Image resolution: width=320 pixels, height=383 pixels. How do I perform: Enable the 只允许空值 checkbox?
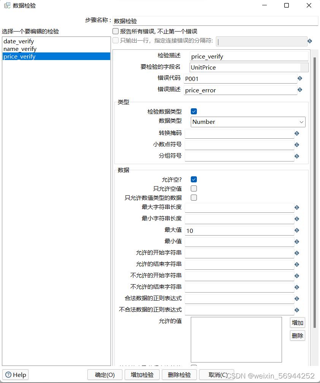194,188
